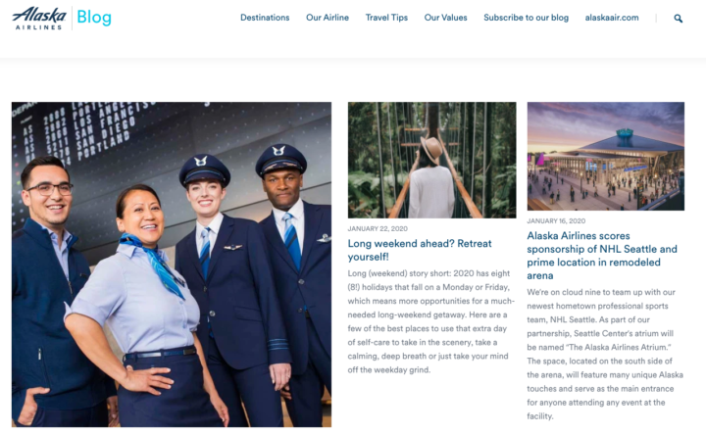Select Our Airline in navigation
This screenshot has width=706, height=435.
point(328,18)
